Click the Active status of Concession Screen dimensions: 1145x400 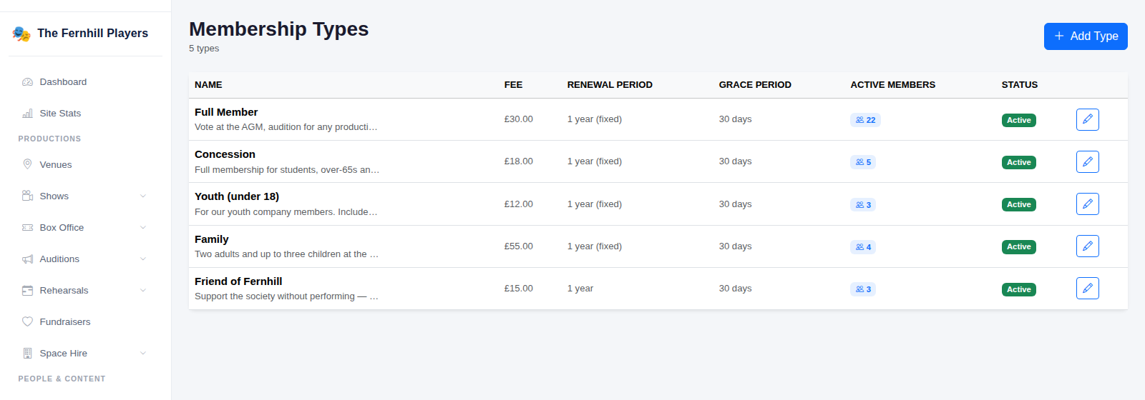pos(1018,162)
